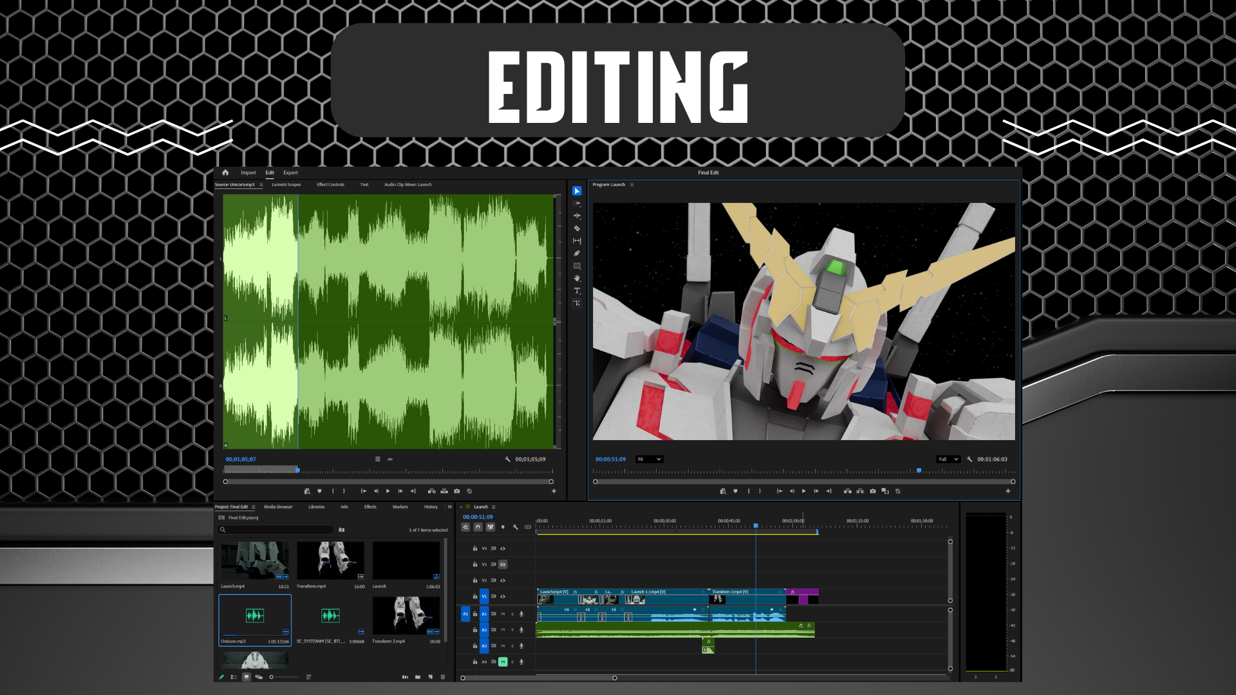Viewport: 1236px width, 695px height.
Task: Open Source Unicorn.mp3 panel menu
Action: [261, 185]
